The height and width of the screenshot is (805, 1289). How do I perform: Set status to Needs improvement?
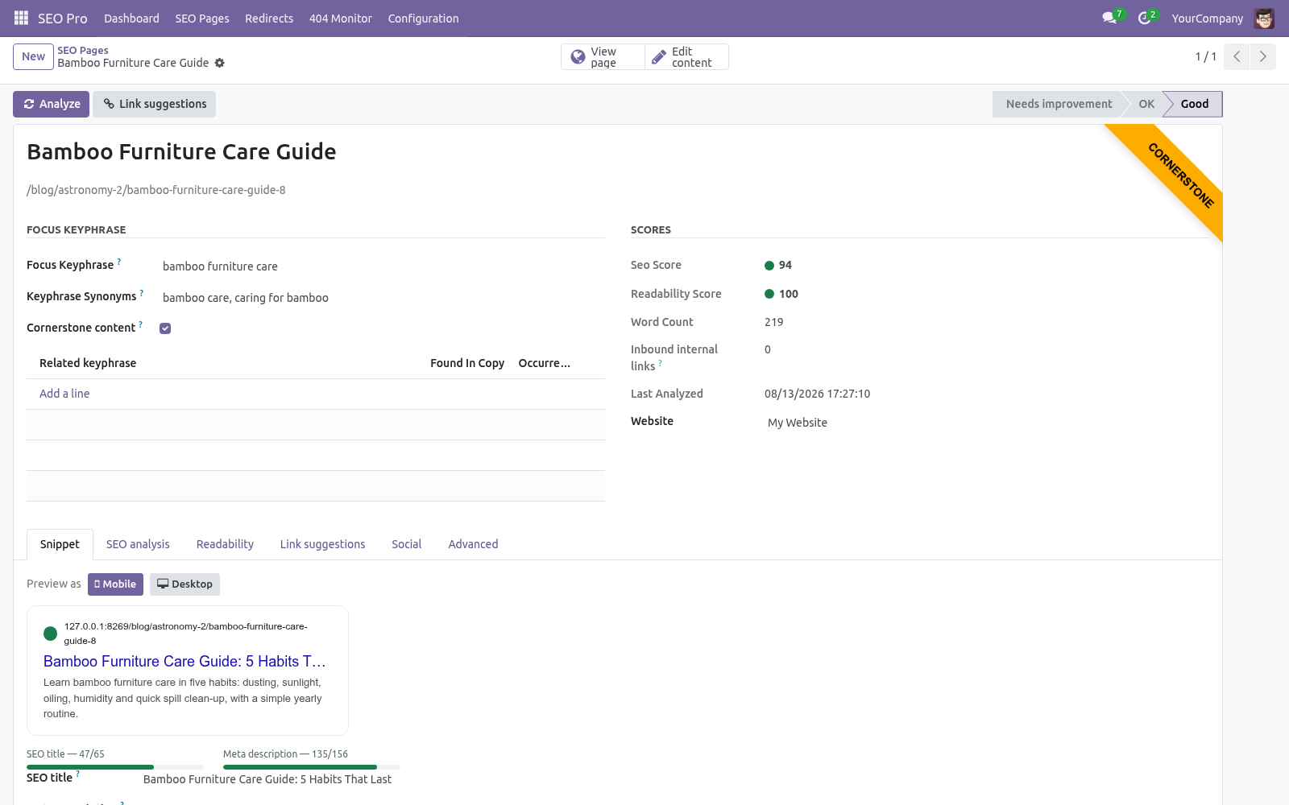(x=1059, y=104)
